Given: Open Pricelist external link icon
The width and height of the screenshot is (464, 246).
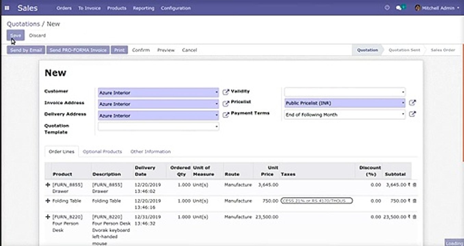Looking at the screenshot, I should (x=413, y=102).
